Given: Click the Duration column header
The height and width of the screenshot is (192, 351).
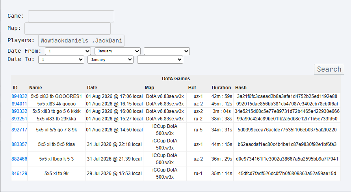Looking at the screenshot, I should click(221, 88).
